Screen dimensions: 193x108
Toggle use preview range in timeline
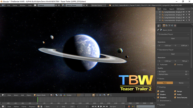point(39,107)
